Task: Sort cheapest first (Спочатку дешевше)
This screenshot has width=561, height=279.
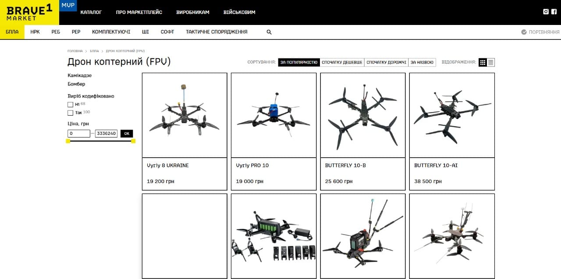Action: click(x=342, y=62)
